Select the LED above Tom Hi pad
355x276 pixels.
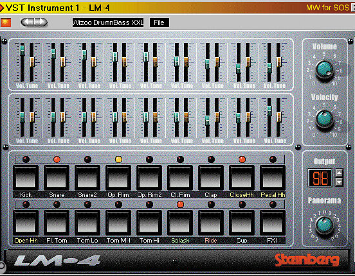pyautogui.click(x=149, y=205)
